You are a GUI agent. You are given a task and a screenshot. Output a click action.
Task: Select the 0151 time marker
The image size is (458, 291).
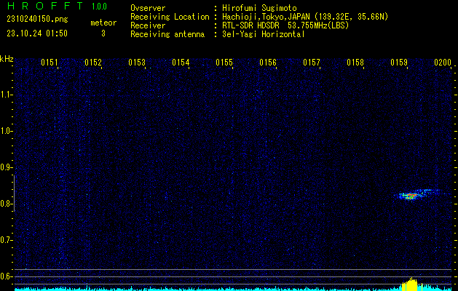pyautogui.click(x=50, y=63)
